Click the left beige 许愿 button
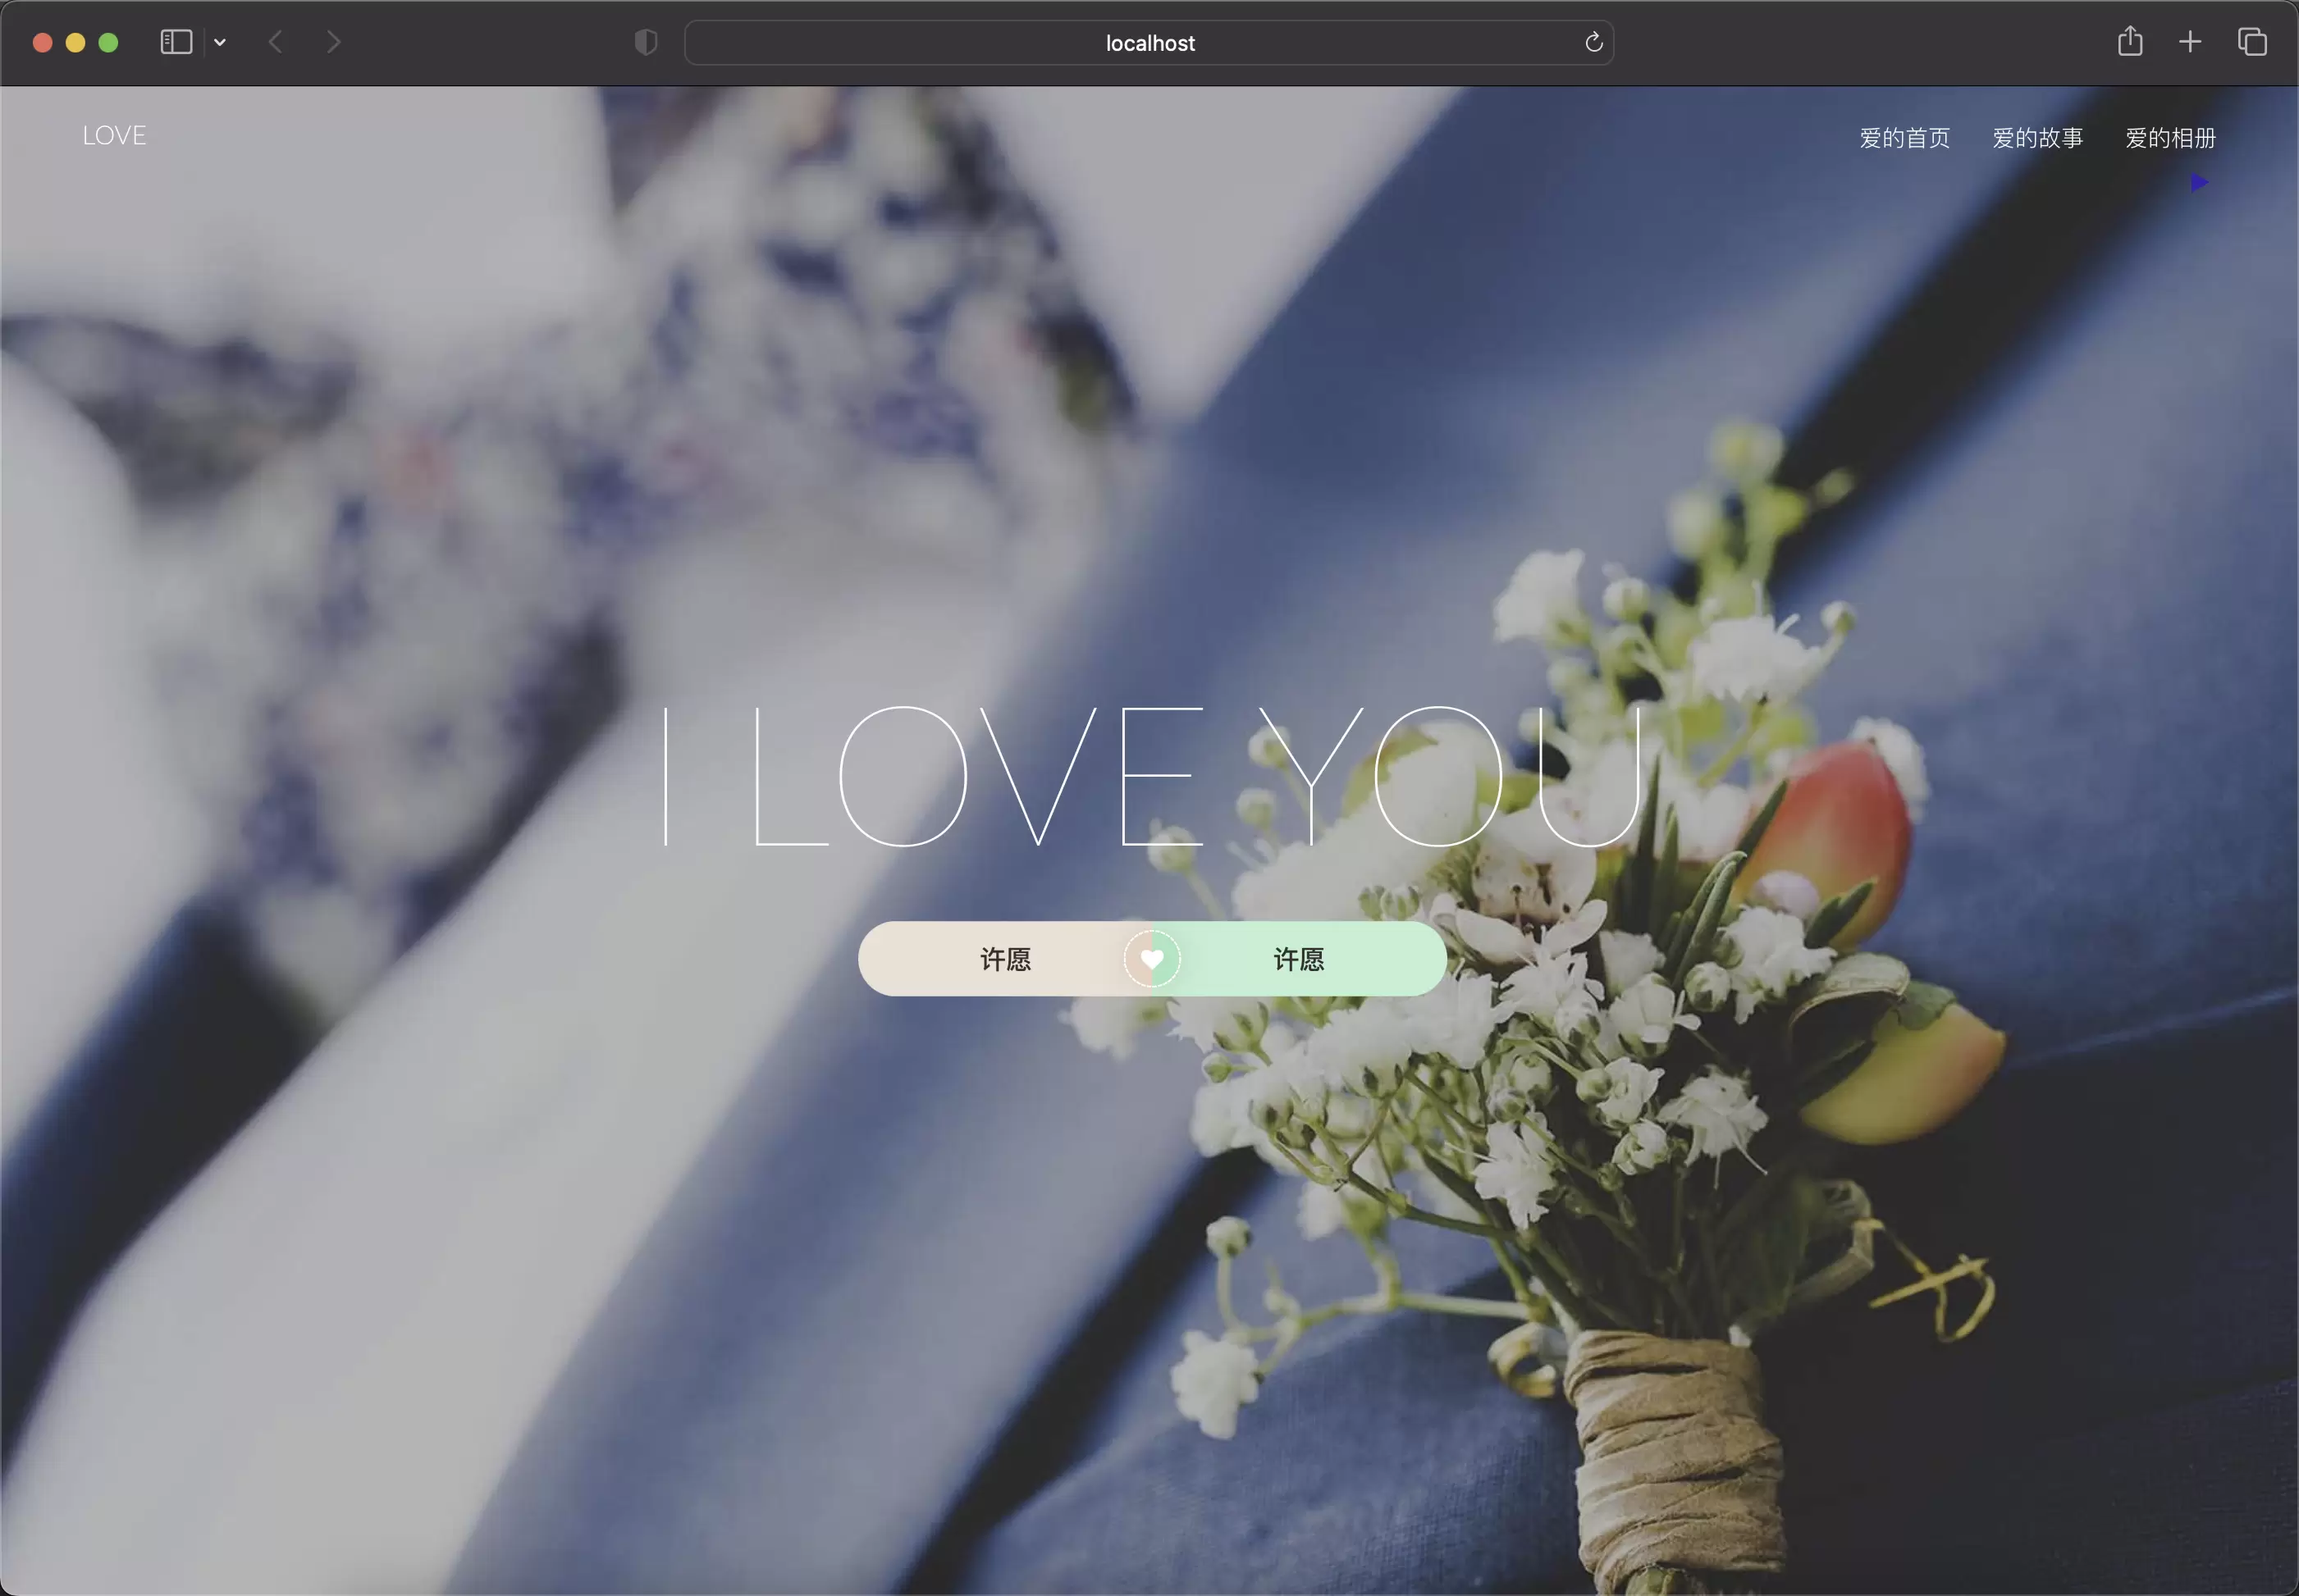2299x1596 pixels. coord(1004,959)
